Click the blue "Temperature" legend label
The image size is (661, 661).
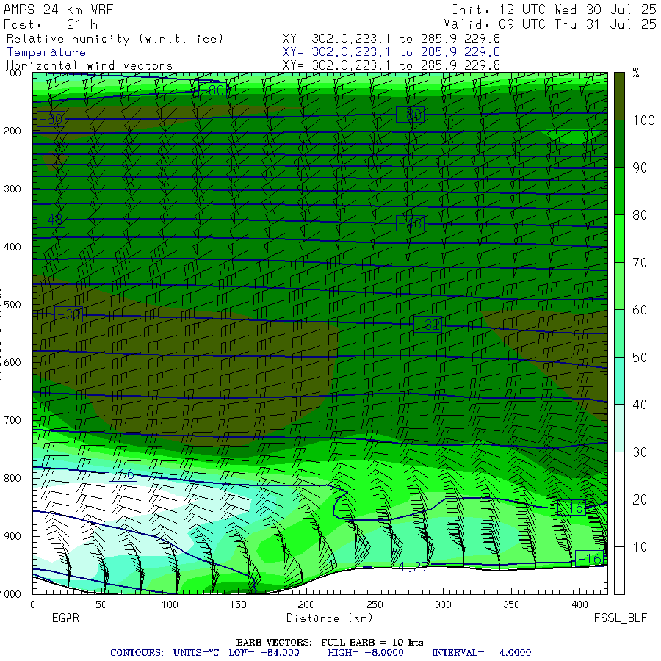point(46,52)
